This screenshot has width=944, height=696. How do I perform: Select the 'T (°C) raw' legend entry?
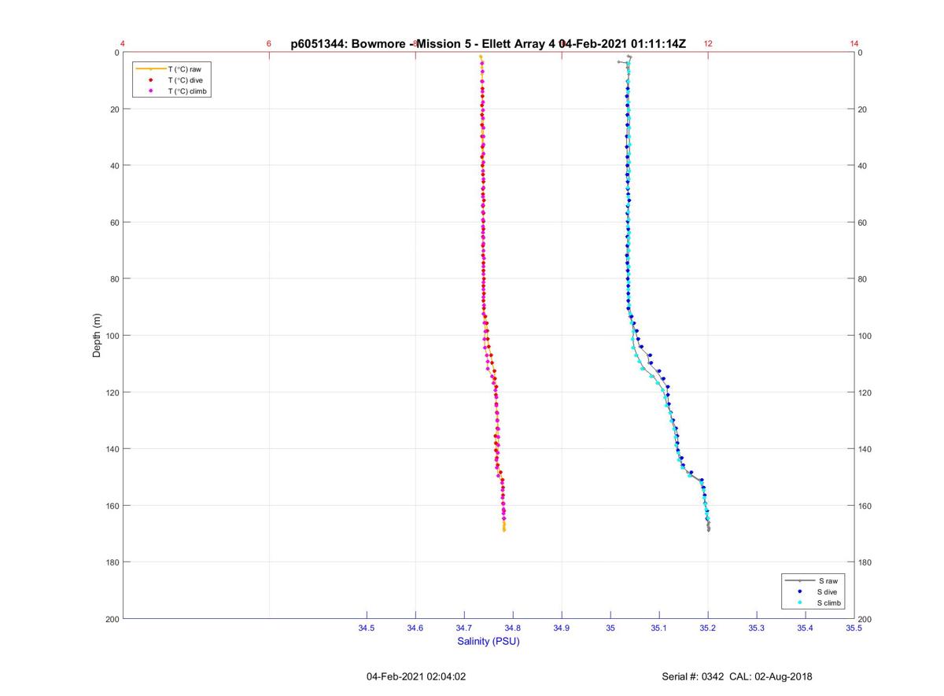coord(185,69)
